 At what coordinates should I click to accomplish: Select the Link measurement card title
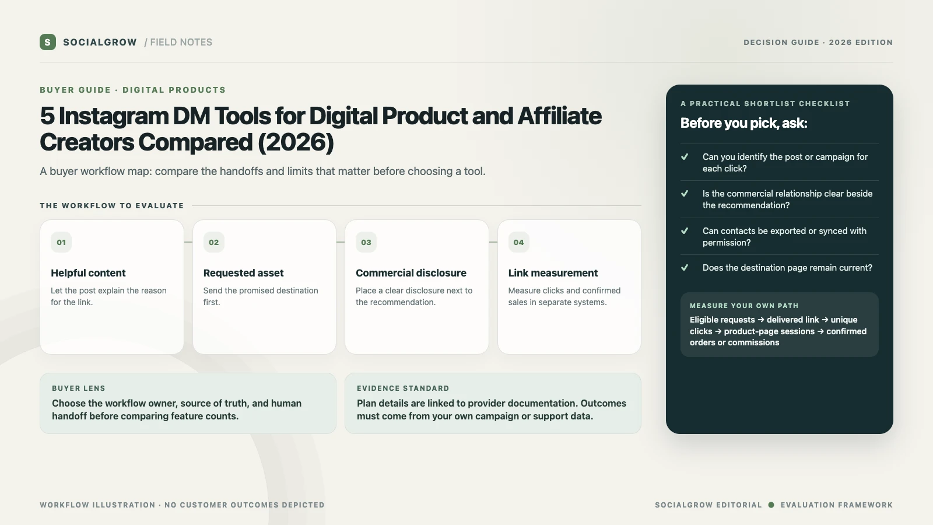553,273
